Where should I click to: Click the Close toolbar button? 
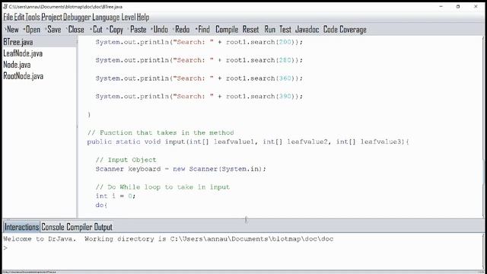pos(75,30)
